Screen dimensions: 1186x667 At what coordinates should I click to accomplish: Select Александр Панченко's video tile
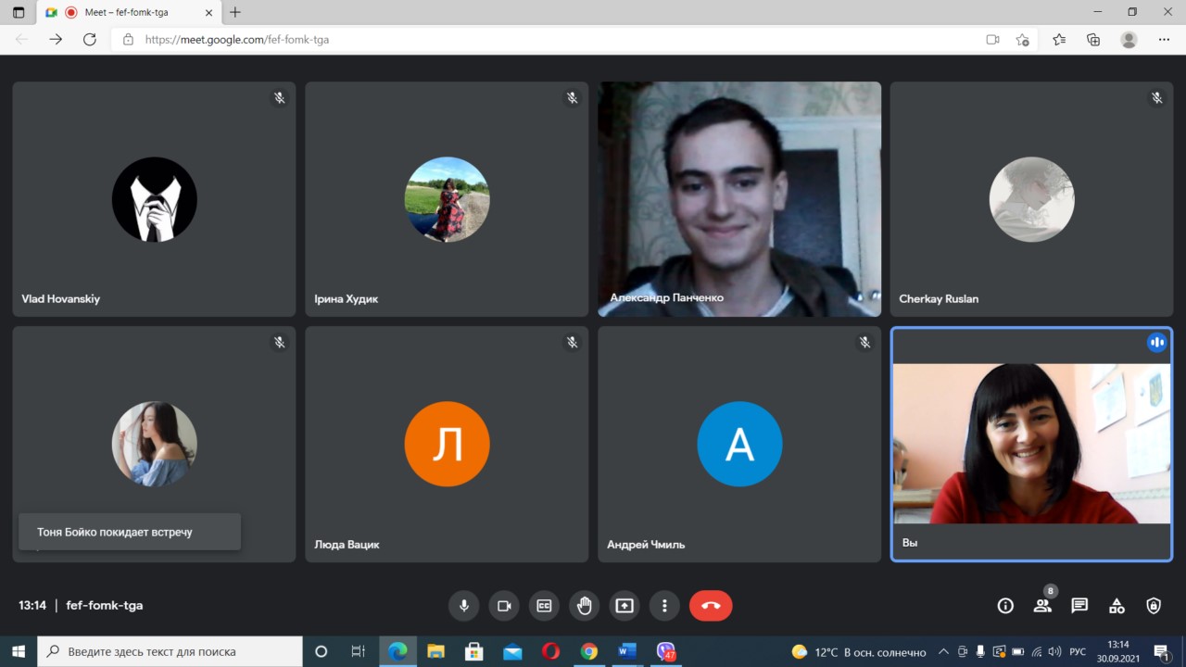click(x=739, y=199)
